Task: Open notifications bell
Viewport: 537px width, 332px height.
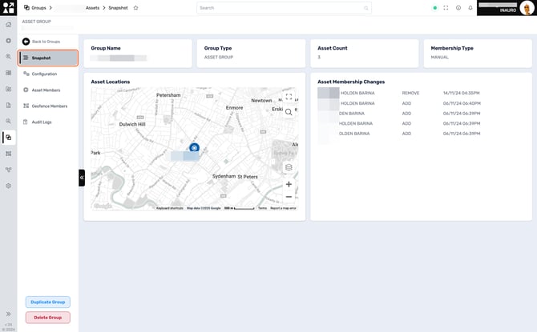Action: [470, 8]
